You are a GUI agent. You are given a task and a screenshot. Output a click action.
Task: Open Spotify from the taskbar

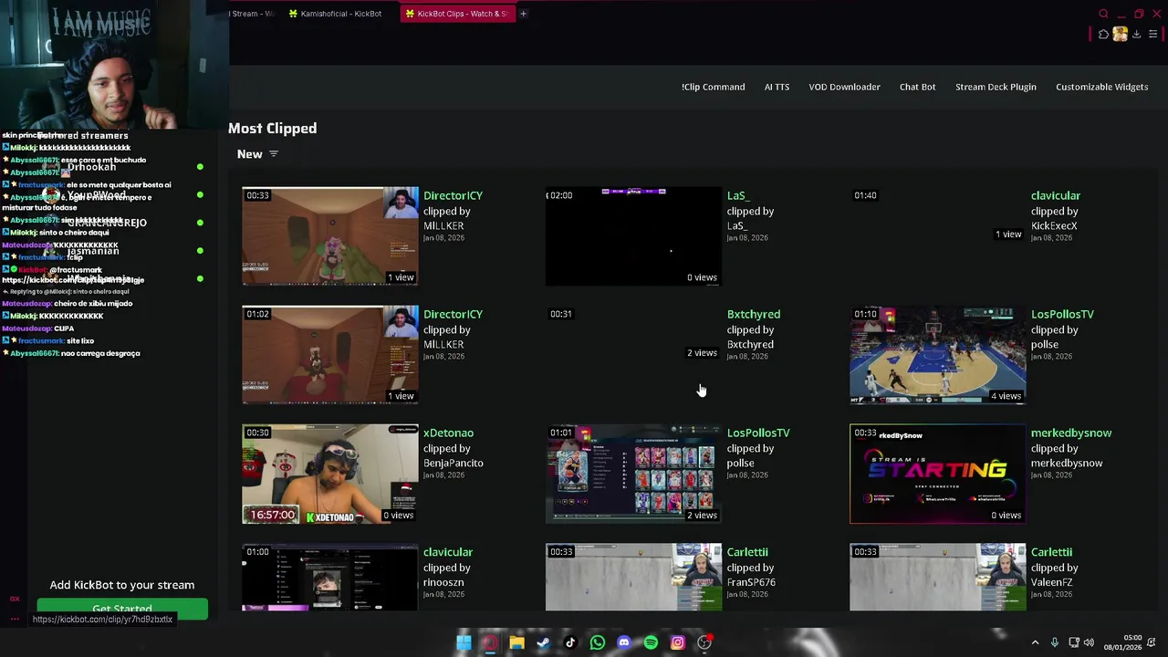(x=651, y=642)
